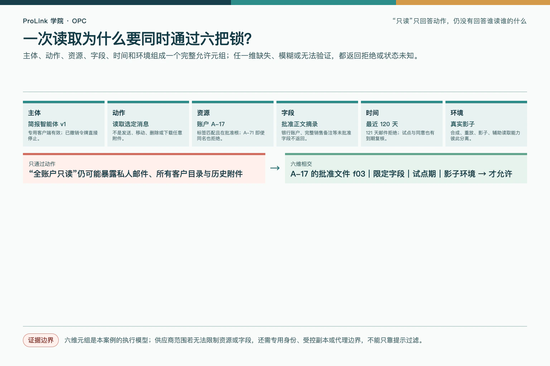
Task: Click 批准正文摘录 text
Action: [x=300, y=124]
